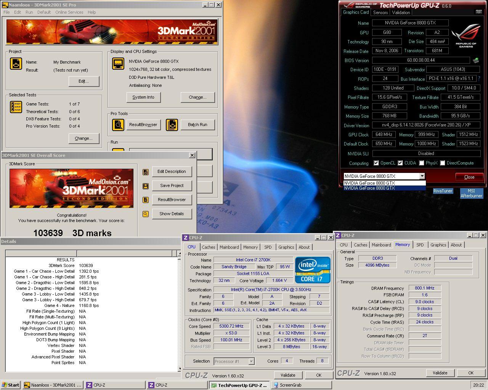Click the ResultBrowser magnifier icon in Pro Tools
488x390 pixels.
pyautogui.click(x=118, y=125)
